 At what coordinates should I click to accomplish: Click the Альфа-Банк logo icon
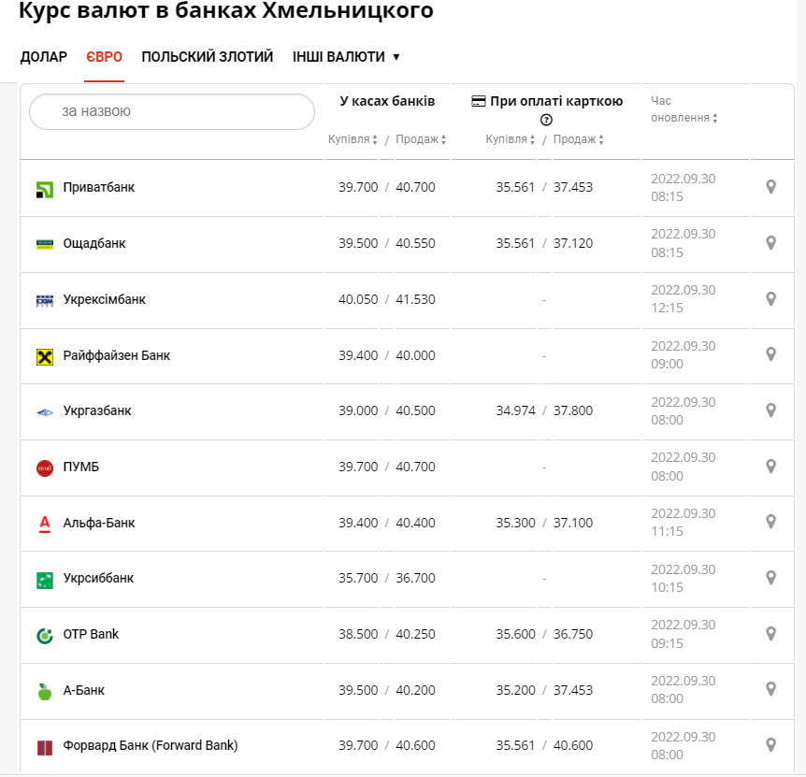(45, 524)
